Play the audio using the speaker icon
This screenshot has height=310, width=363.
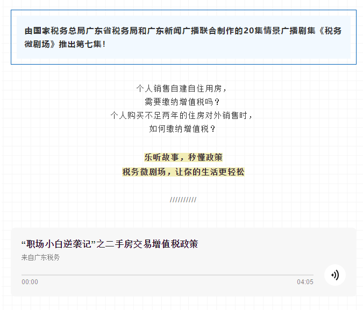[x=335, y=275]
